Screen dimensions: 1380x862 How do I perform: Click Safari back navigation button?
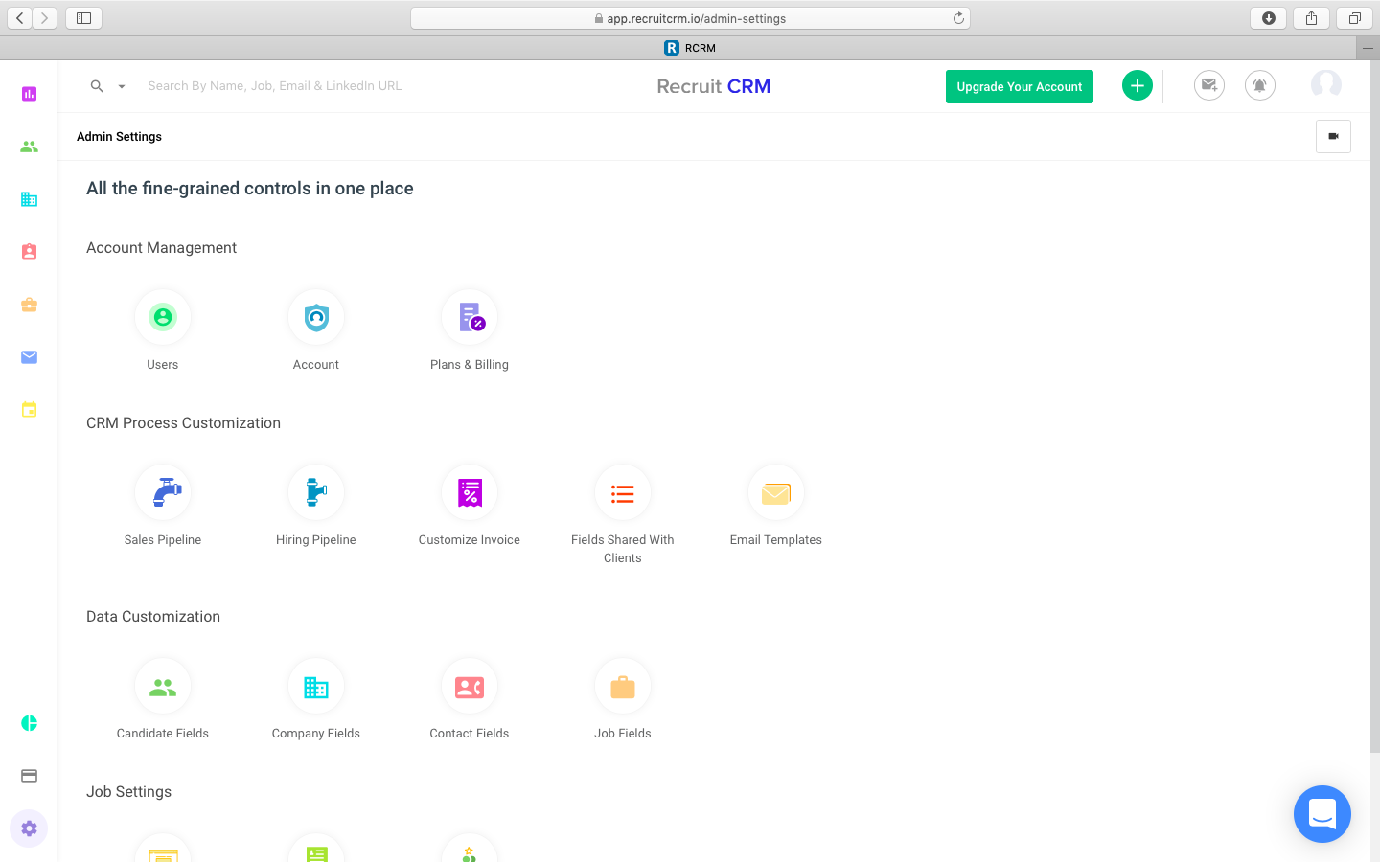click(x=20, y=18)
